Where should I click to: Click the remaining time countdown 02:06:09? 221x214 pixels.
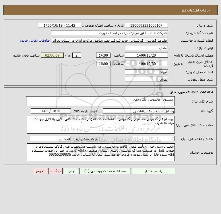coord(52,55)
